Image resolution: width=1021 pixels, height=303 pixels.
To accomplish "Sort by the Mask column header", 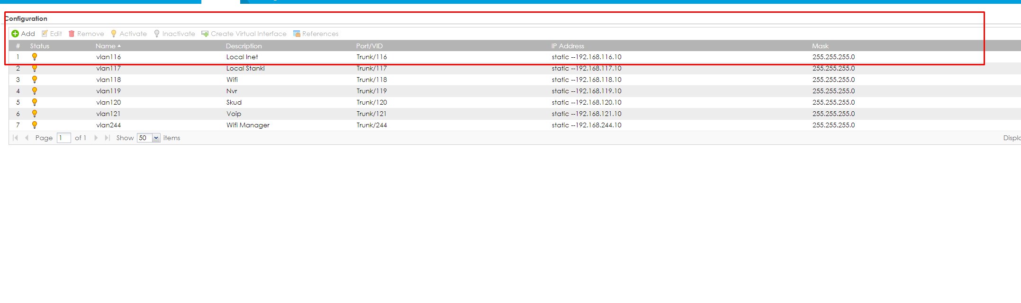I will (x=820, y=46).
